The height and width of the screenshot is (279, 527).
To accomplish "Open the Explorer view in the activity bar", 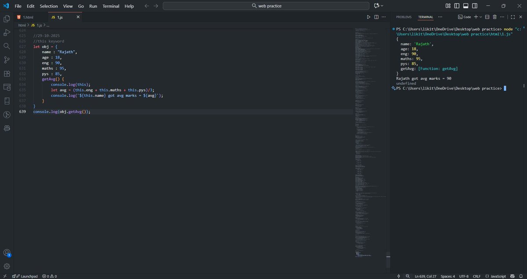I will [x=7, y=19].
